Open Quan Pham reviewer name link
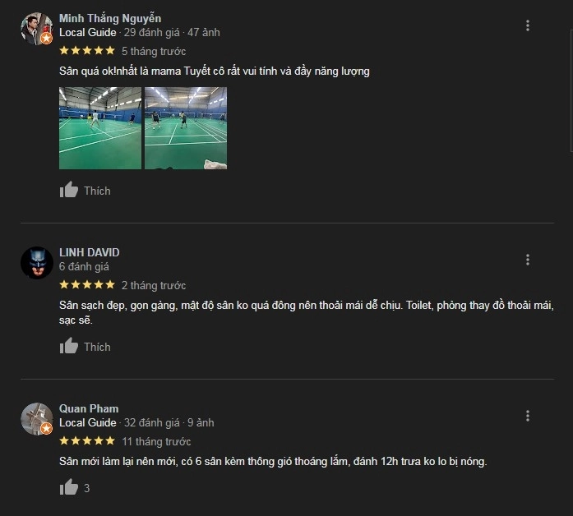573x516 pixels. tap(89, 408)
